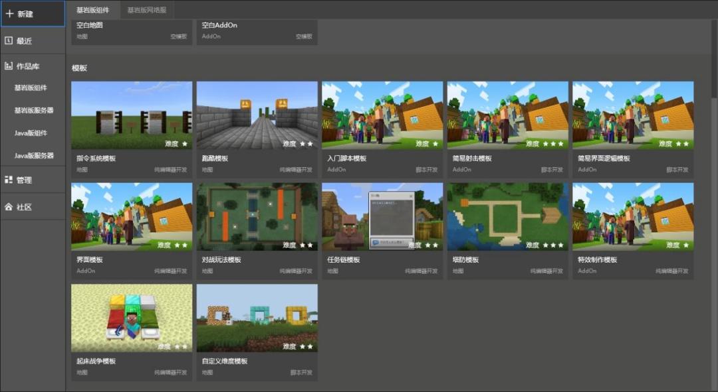Choose the 空白AddOn blank card

click(257, 31)
